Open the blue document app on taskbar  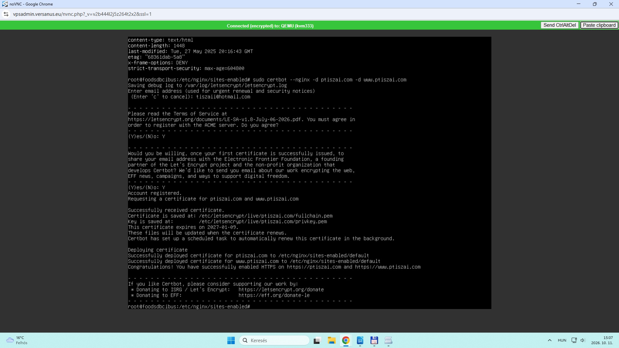360,340
